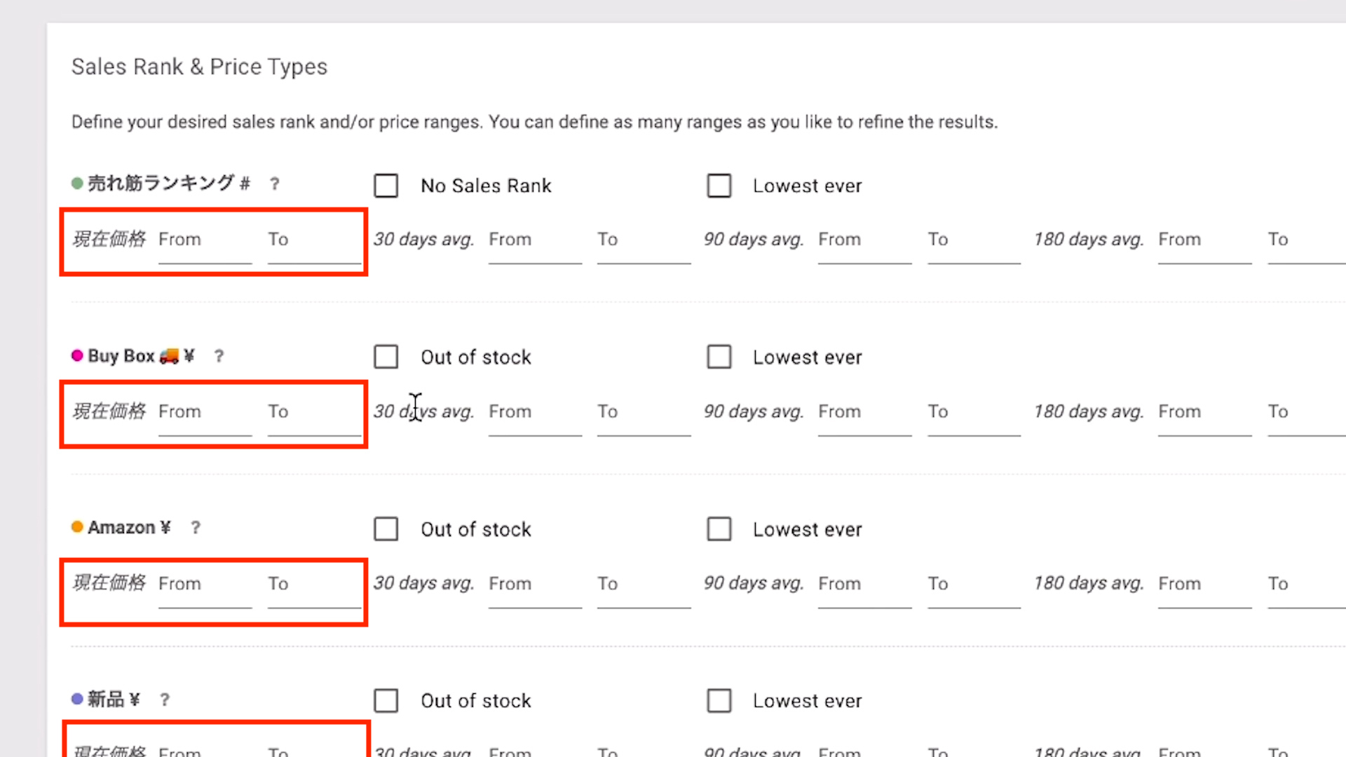Click green dot next to 売れ筋ランキング

[x=77, y=184]
